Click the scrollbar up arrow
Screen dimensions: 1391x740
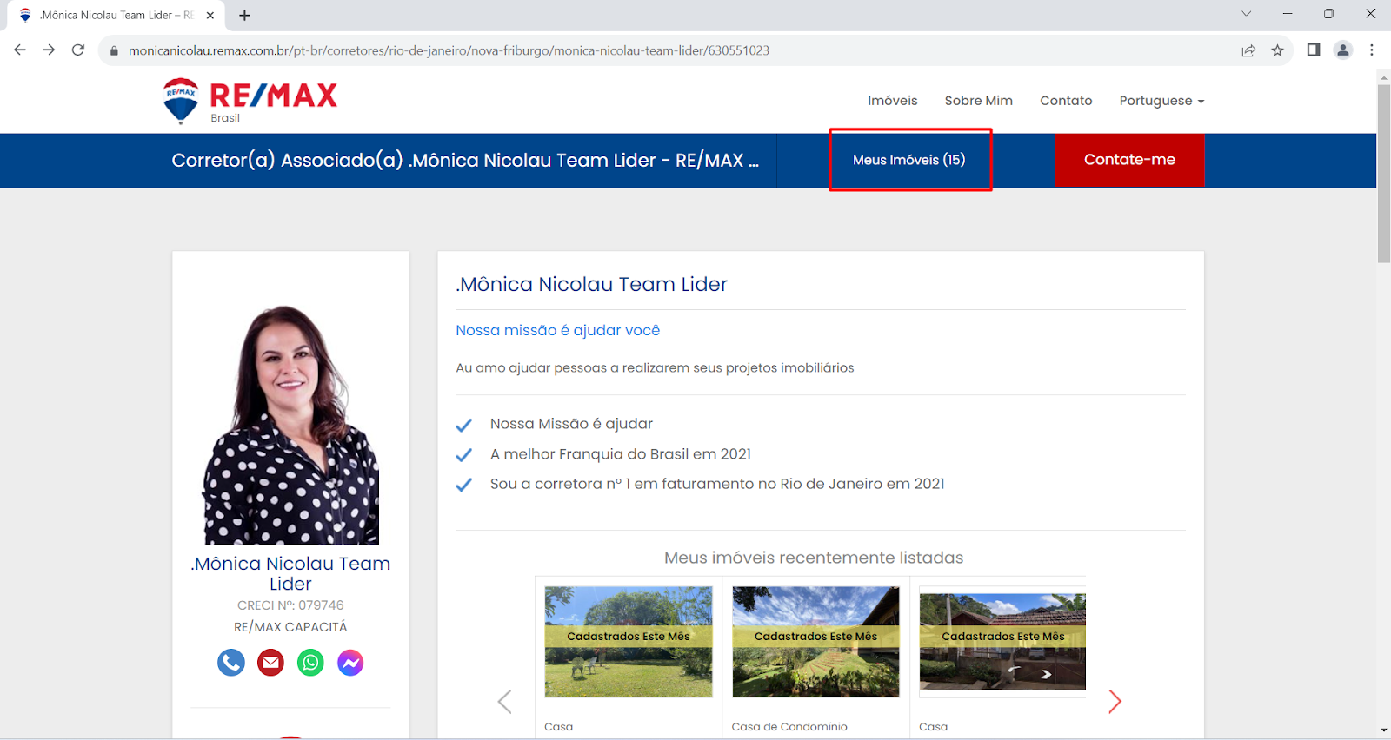[1384, 78]
